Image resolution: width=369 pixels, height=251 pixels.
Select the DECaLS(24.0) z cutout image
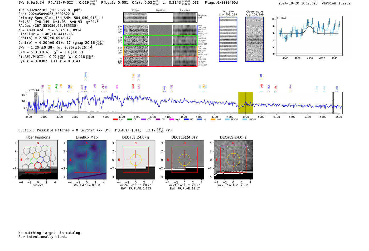click(x=233, y=160)
